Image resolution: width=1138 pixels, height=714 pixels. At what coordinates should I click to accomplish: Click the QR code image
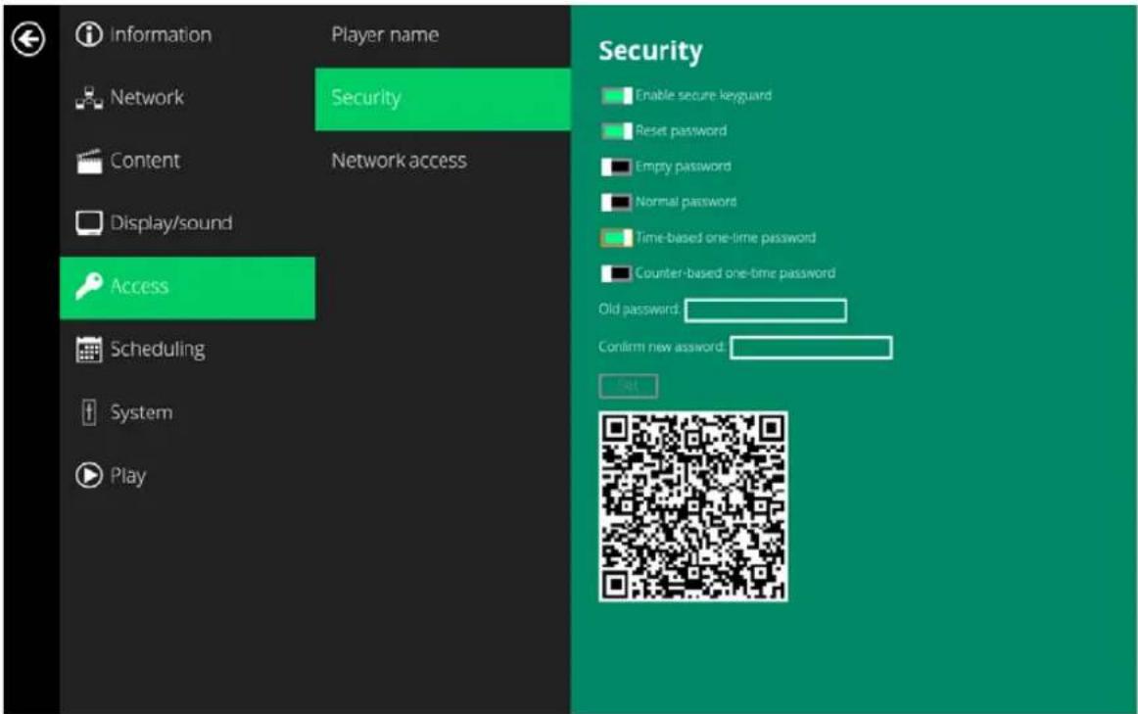pos(693,506)
